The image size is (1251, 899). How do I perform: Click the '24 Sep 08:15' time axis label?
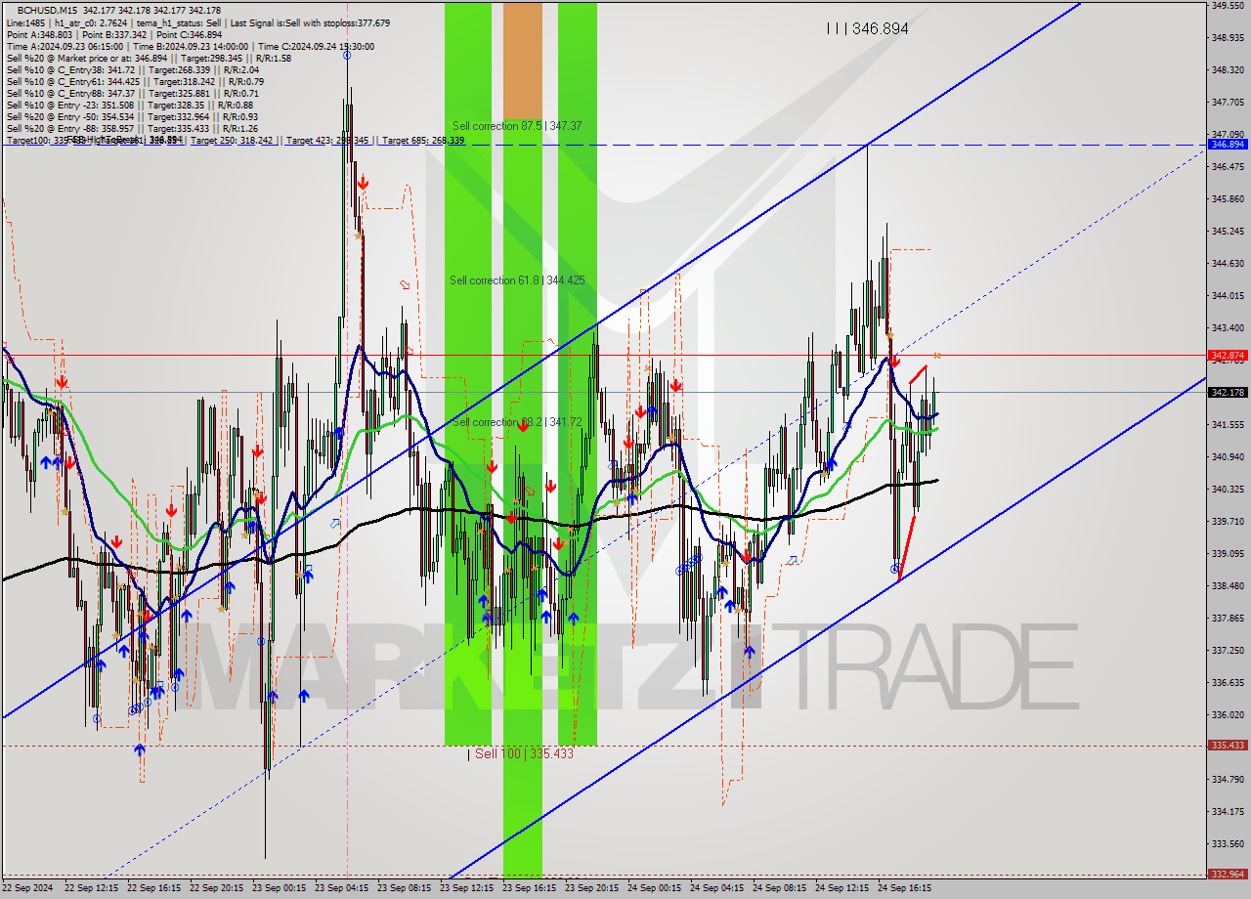pos(779,888)
